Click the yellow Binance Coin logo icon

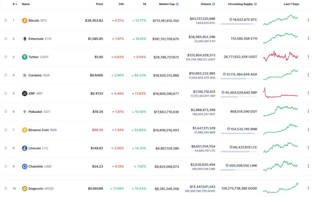coord(24,130)
